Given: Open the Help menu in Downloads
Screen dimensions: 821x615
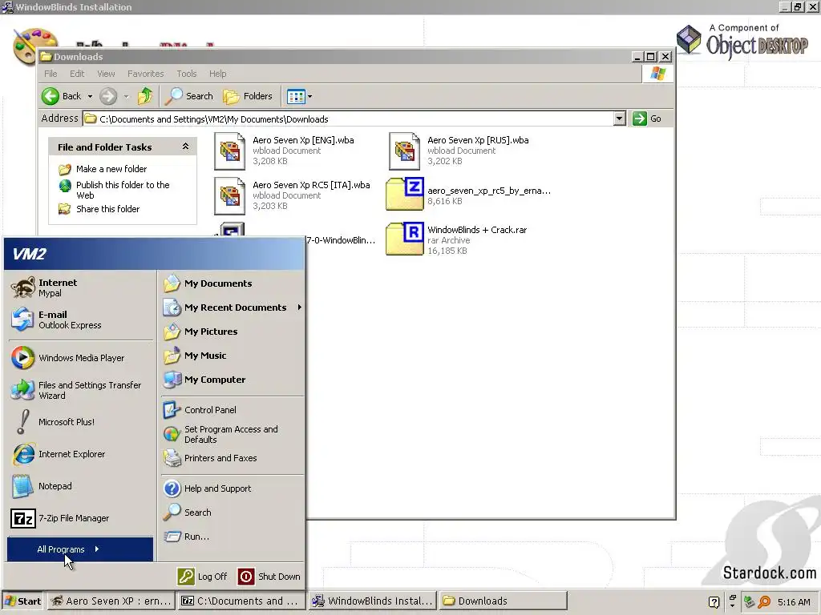Looking at the screenshot, I should (218, 74).
